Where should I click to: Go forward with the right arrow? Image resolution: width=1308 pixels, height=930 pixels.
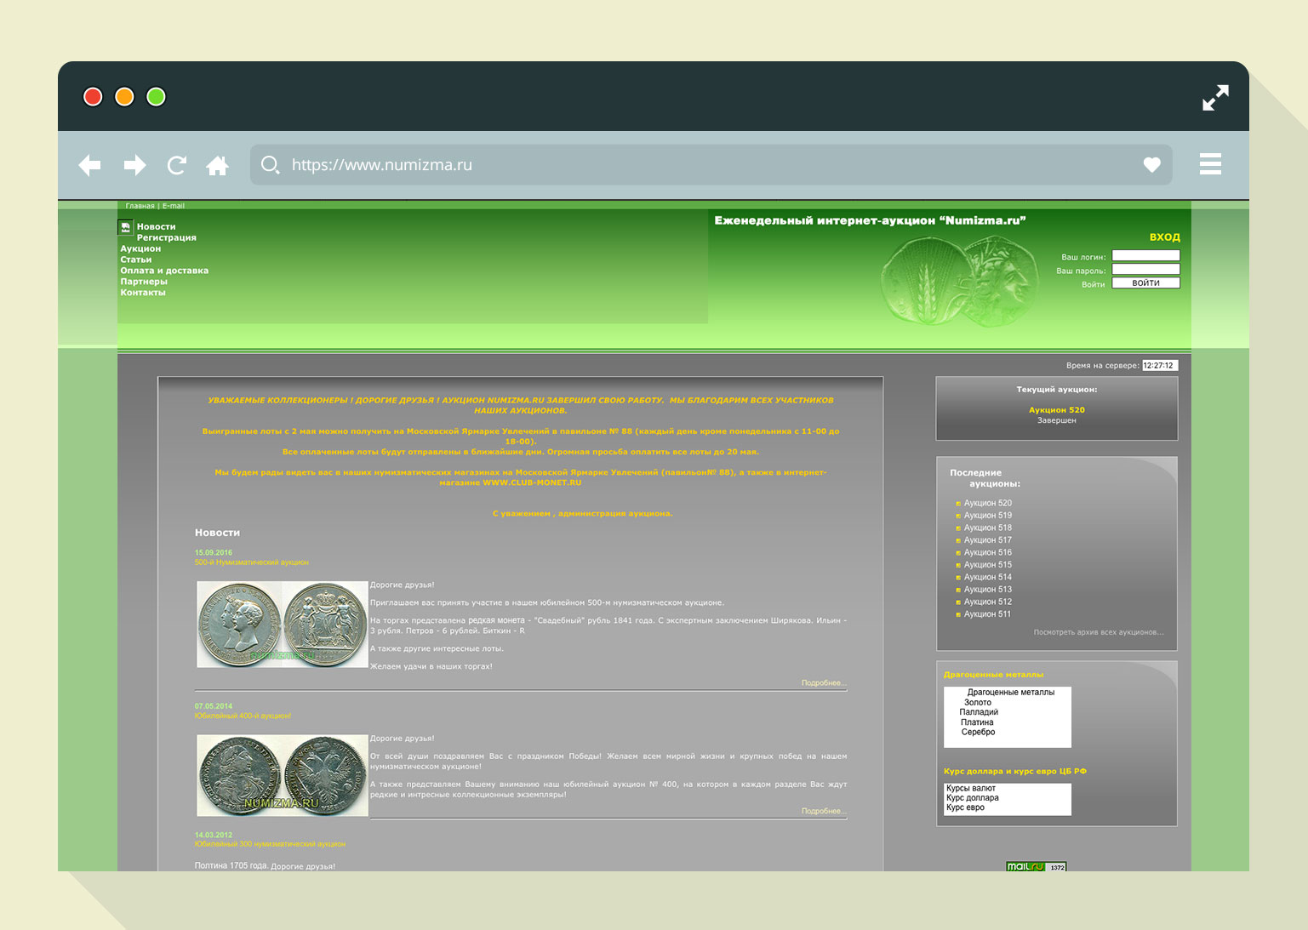click(134, 165)
